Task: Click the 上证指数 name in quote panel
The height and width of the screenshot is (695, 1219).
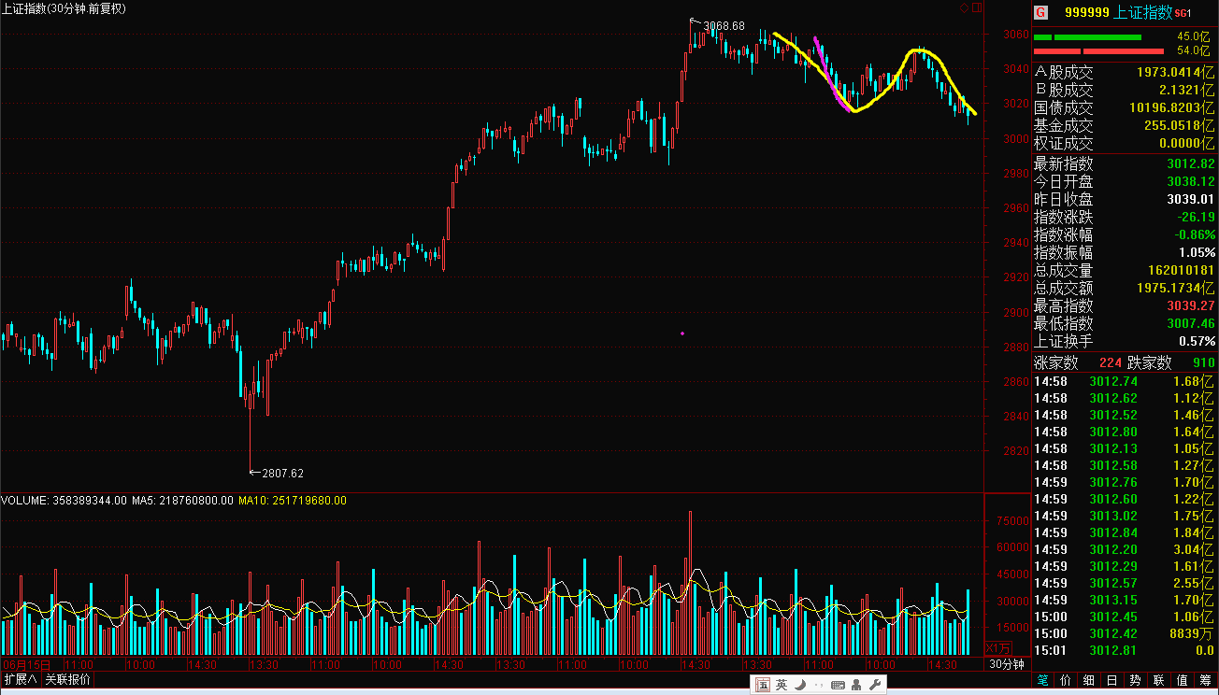Action: [x=1144, y=12]
